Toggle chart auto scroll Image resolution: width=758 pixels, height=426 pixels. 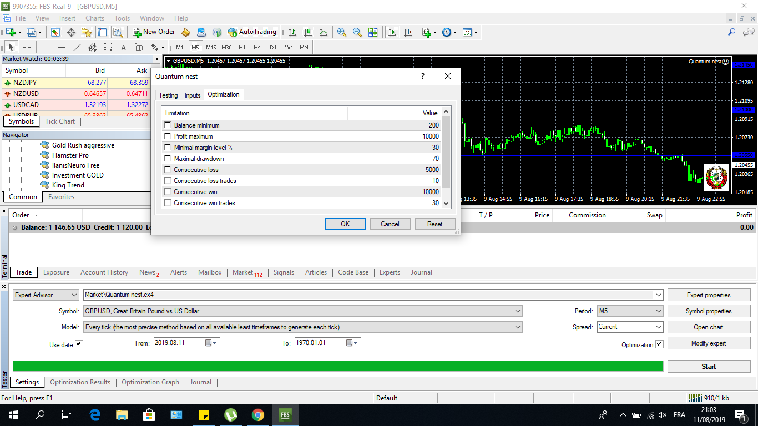tap(392, 32)
